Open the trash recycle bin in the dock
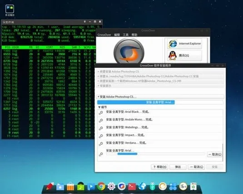This screenshot has height=194, width=243. [x=193, y=186]
